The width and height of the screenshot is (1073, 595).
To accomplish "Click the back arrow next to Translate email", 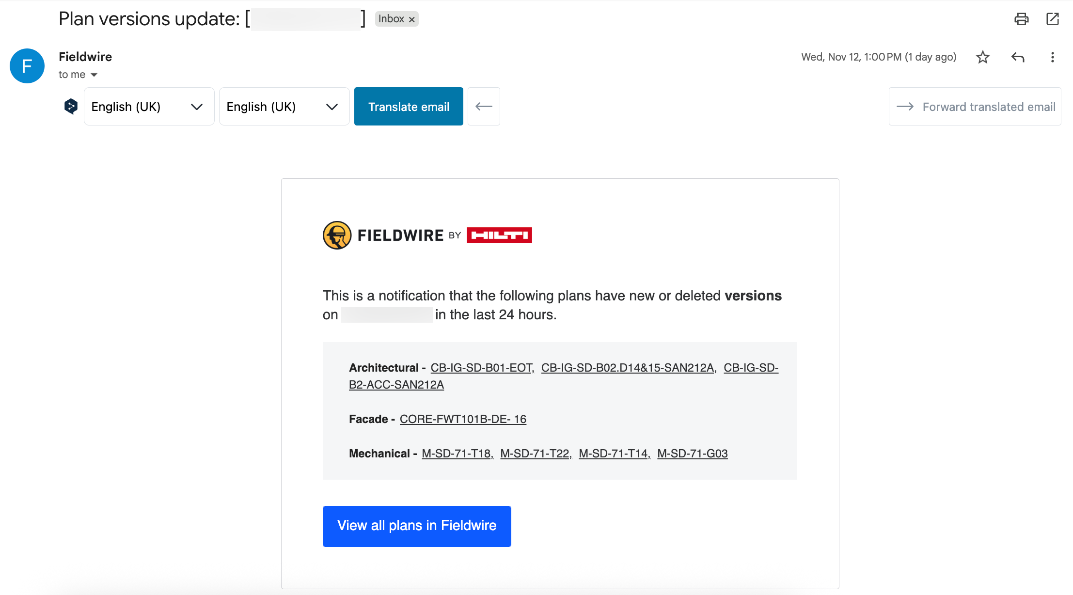I will [x=484, y=106].
